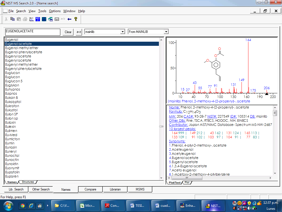This screenshot has height=212, width=282.
Task: Click the a-z sort button
Action: [x=79, y=32]
